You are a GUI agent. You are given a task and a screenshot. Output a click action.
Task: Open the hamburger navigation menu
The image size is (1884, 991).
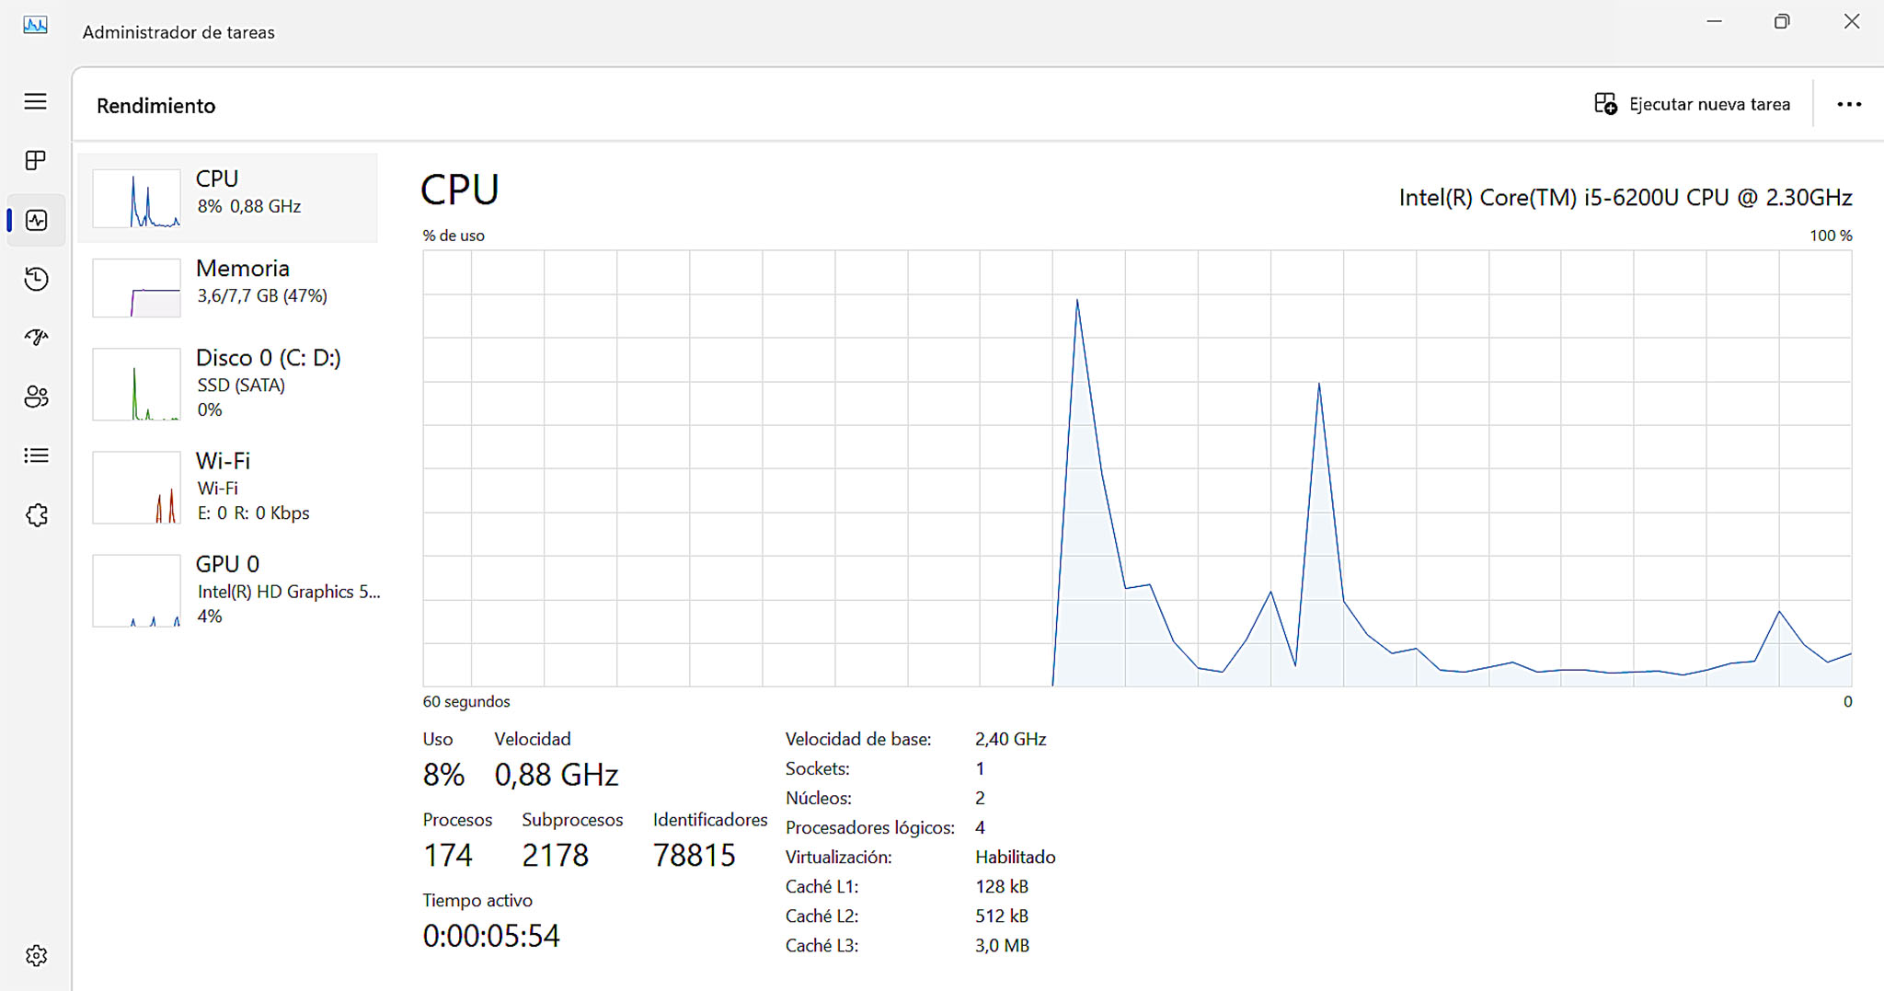click(x=35, y=101)
